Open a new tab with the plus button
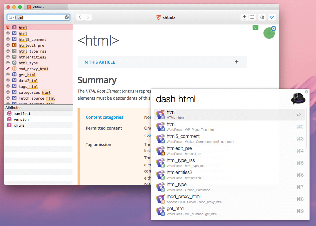Screen dimensions: 316x226 click(x=71, y=7)
